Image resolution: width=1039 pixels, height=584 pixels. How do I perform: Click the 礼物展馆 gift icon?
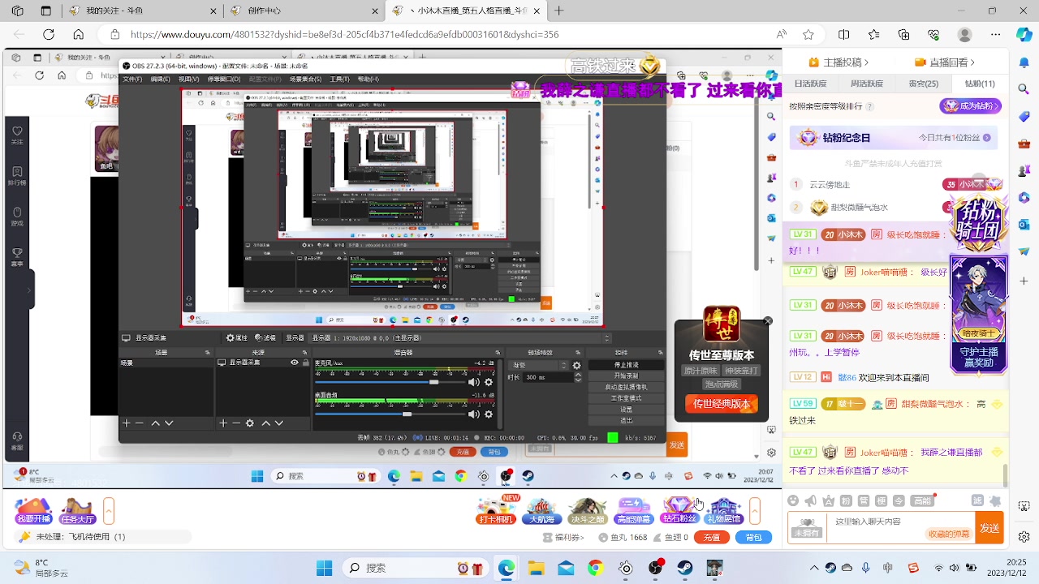723,511
